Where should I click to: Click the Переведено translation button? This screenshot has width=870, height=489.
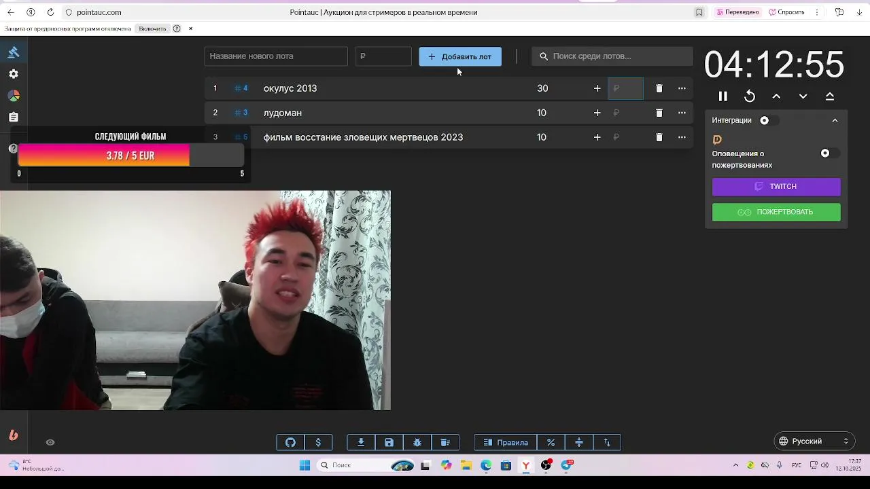737,12
